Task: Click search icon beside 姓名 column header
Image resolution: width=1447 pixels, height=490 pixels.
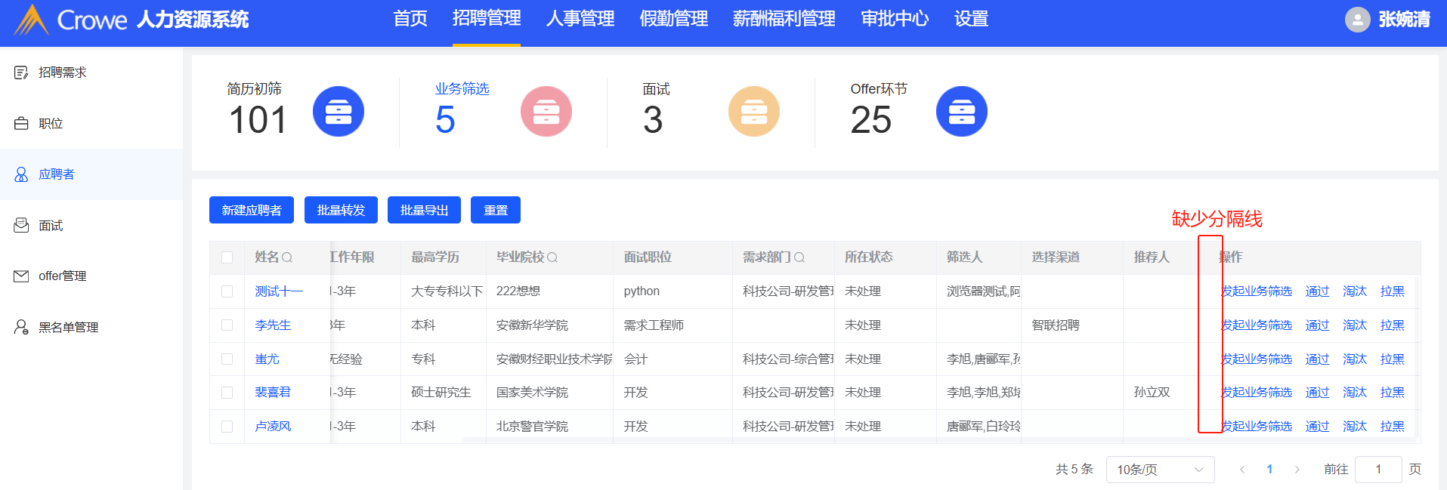Action: click(x=287, y=257)
